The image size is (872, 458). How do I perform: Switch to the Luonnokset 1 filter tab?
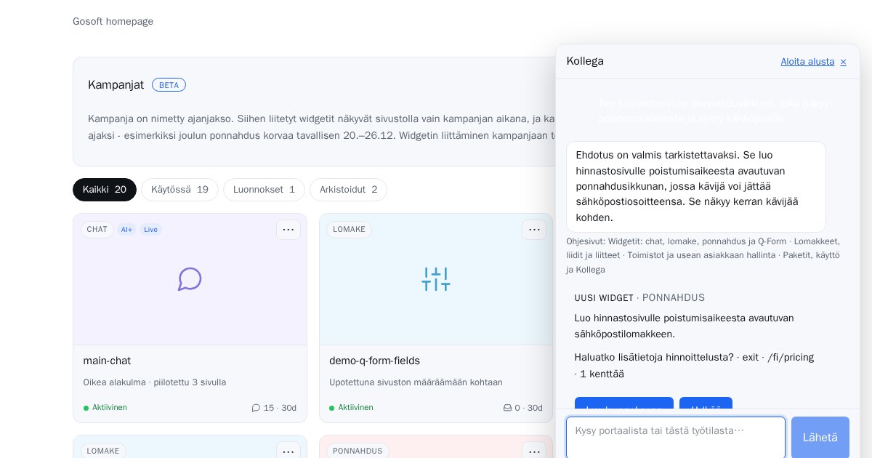[x=264, y=190]
